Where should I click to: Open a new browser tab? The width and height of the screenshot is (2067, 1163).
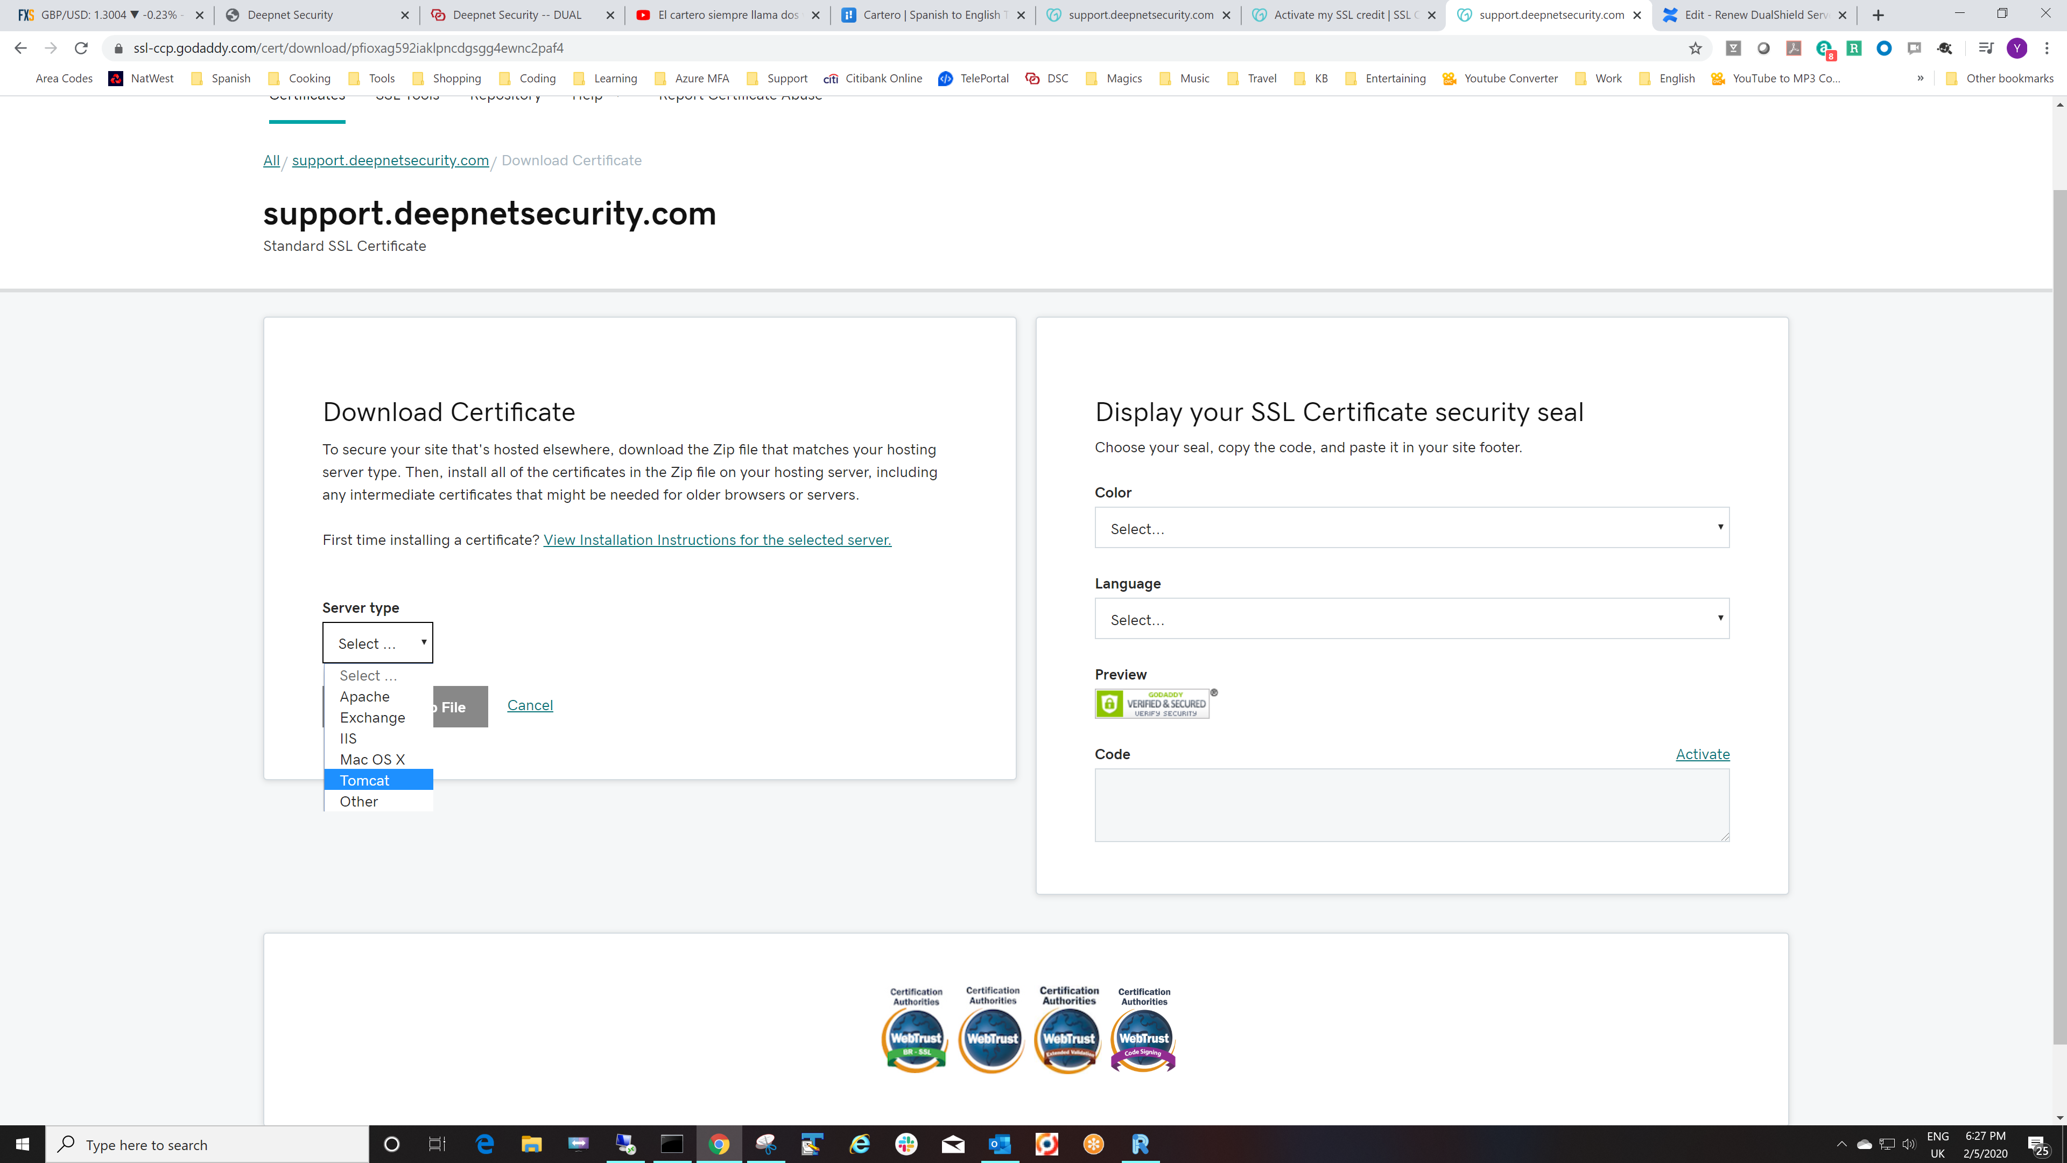click(x=1878, y=15)
